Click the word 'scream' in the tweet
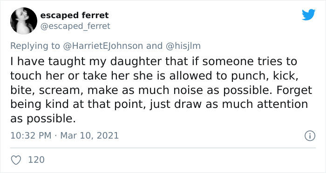Image resolution: width=326 pixels, height=173 pixels. point(61,90)
